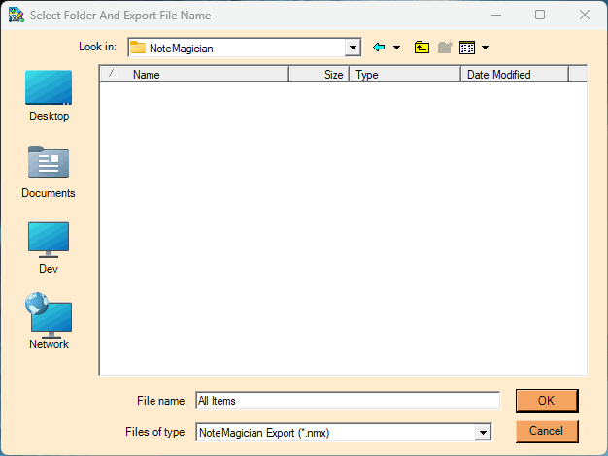608x456 pixels.
Task: Open the View Menu grid icon
Action: pyautogui.click(x=466, y=48)
